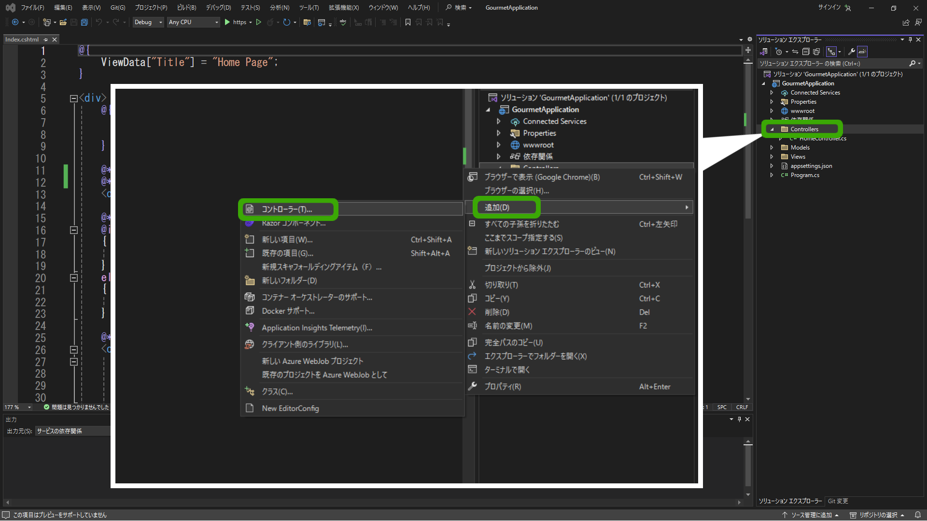Toggle the bookmark icon in the toolbar
Image resolution: width=927 pixels, height=521 pixels.
[408, 22]
